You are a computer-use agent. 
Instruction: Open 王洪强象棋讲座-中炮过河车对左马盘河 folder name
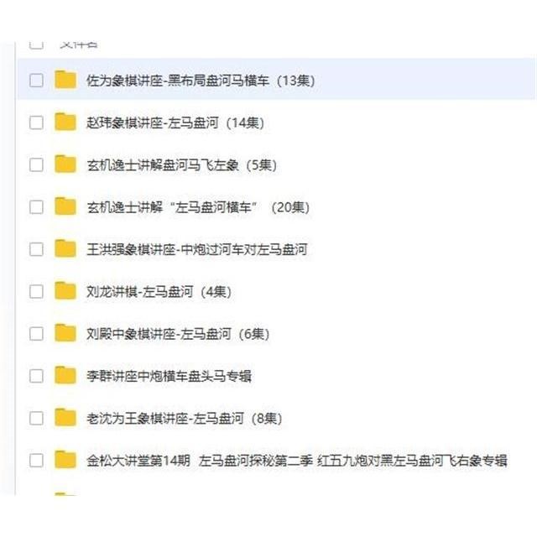pyautogui.click(x=197, y=249)
